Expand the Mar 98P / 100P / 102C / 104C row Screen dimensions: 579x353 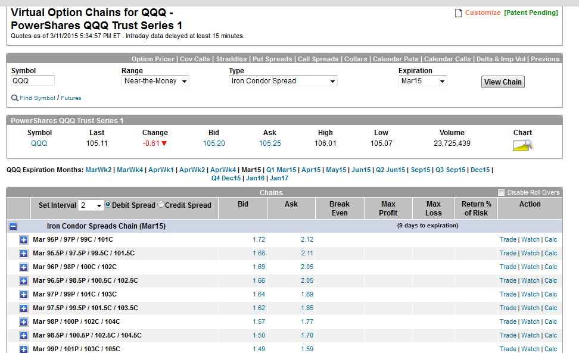(x=24, y=322)
